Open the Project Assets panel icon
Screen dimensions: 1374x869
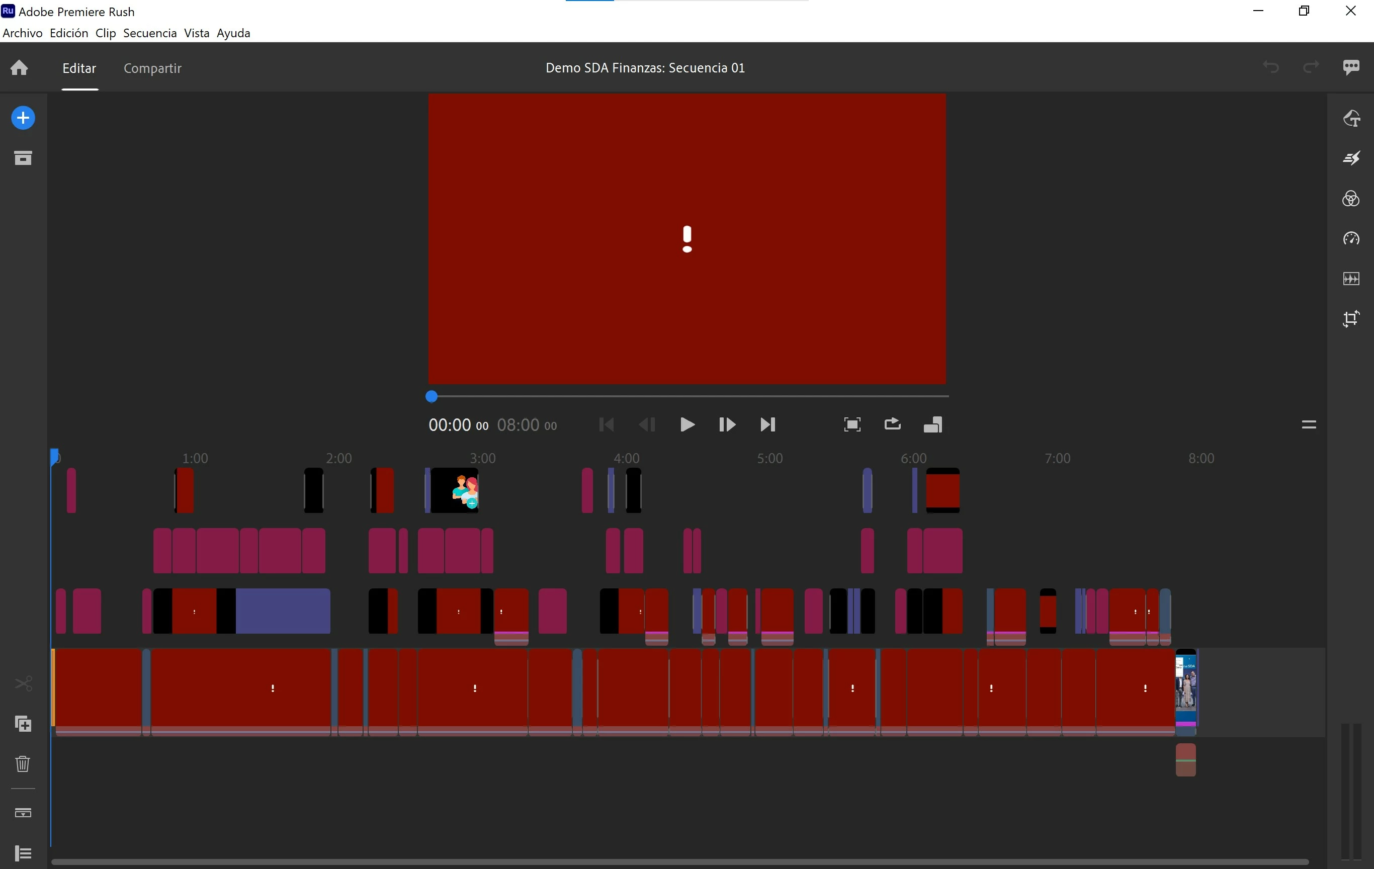click(x=23, y=158)
